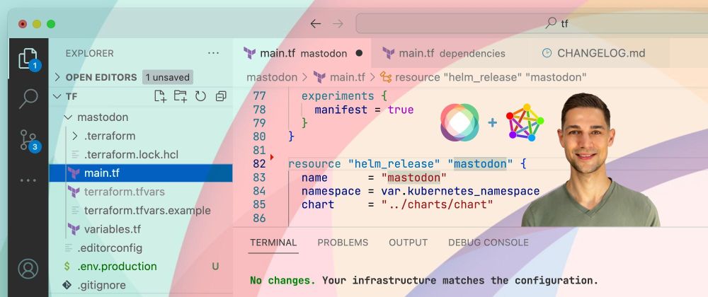Open variables.tf in the file tree
Image resolution: width=708 pixels, height=297 pixels.
(112, 229)
